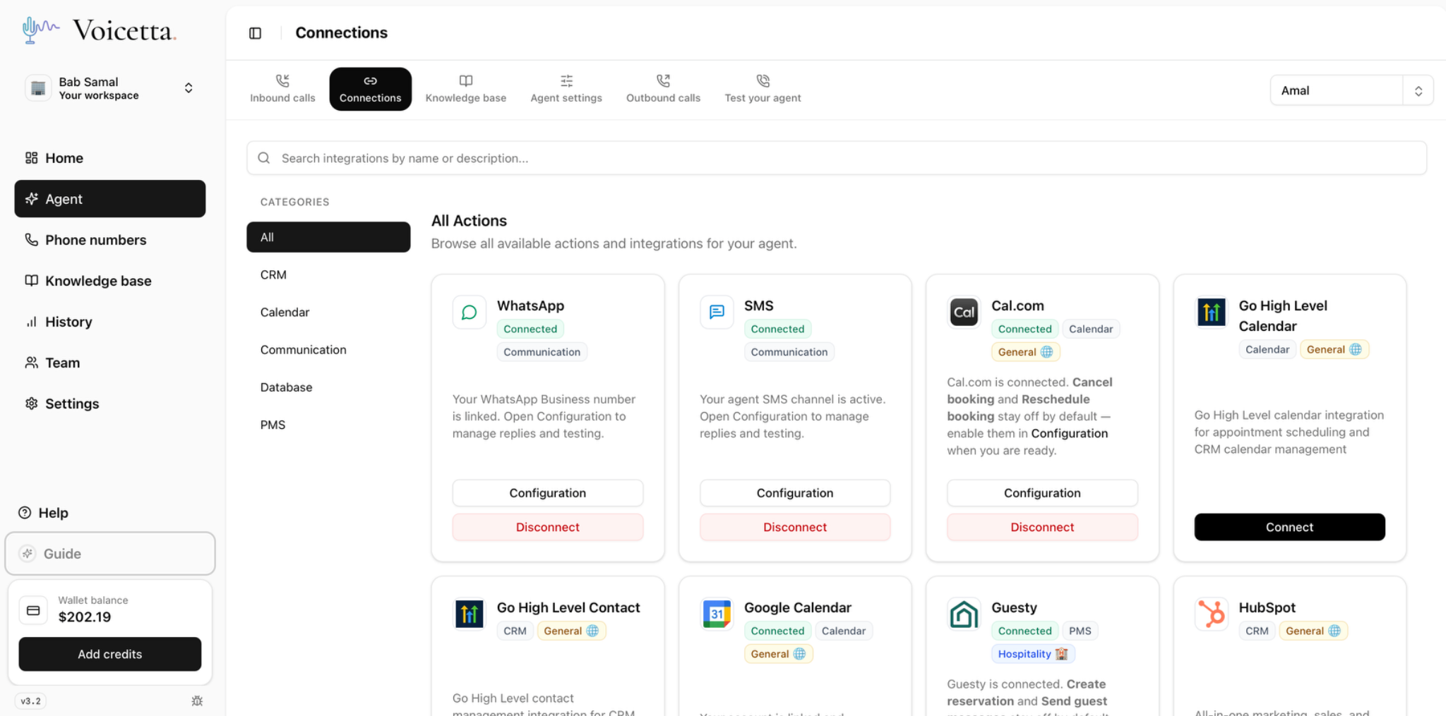The width and height of the screenshot is (1446, 716).
Task: Click the WhatsApp Connected badge
Action: point(530,329)
